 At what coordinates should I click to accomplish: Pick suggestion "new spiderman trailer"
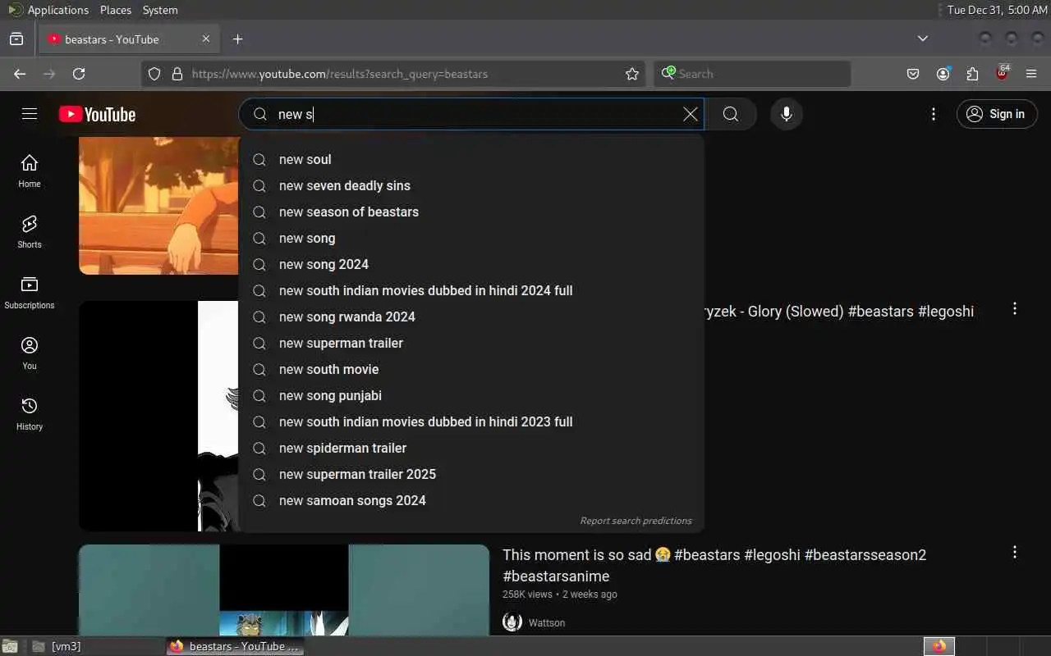[x=471, y=448]
